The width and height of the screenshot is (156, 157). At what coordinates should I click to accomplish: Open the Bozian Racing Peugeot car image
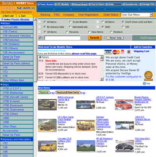coord(124,104)
